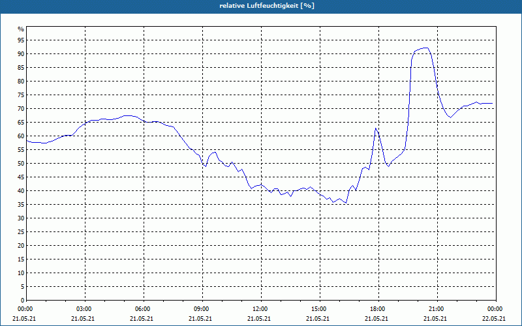Click the 50 y-axis label
The width and height of the screenshot is (522, 326).
click(x=21, y=164)
